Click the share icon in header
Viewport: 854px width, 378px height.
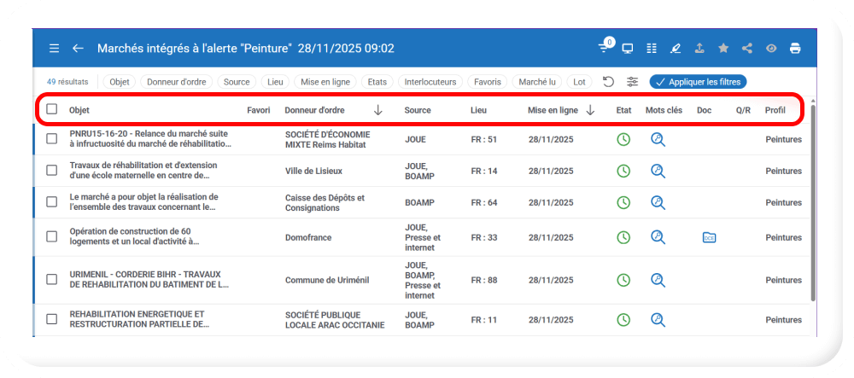[747, 49]
